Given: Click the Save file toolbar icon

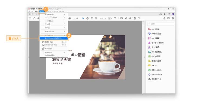Looking at the screenshot, I should click(x=30, y=18).
